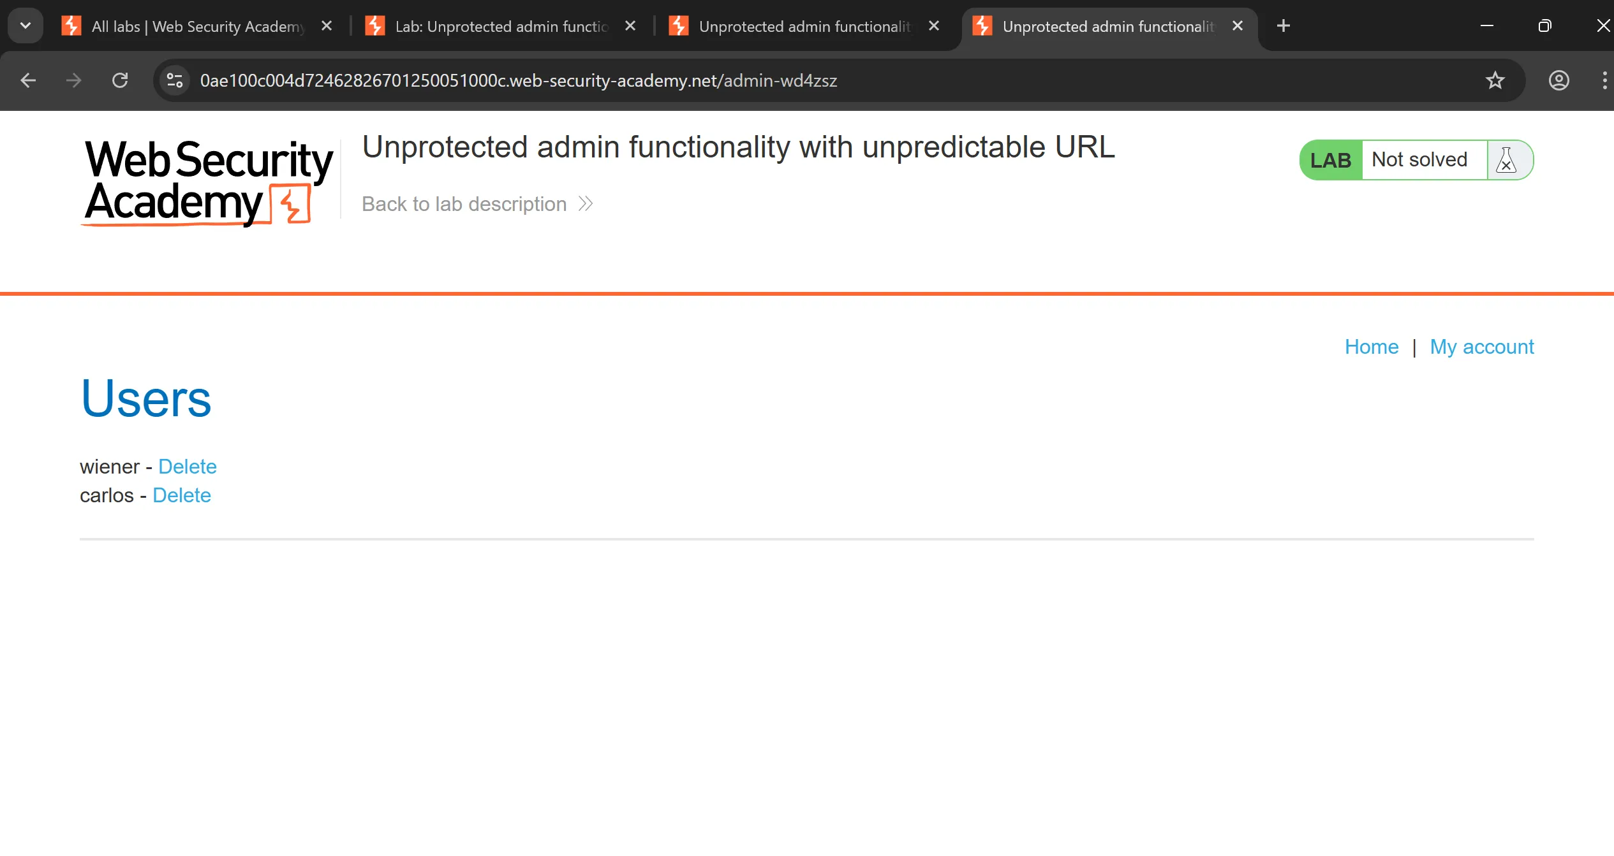This screenshot has height=856, width=1614.
Task: Delete the wiener user
Action: [x=187, y=467]
